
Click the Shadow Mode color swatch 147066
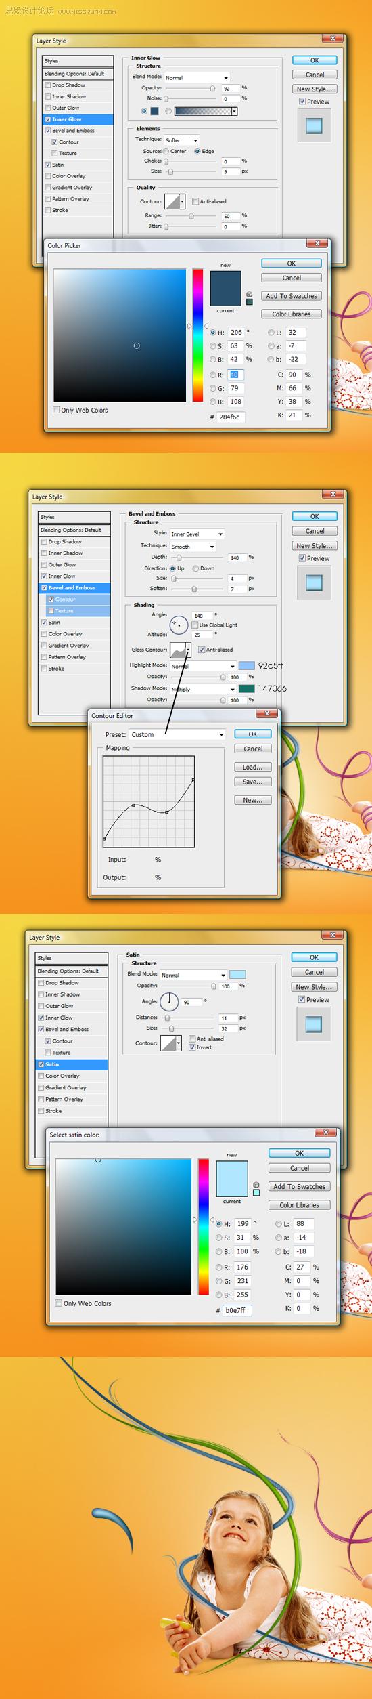(x=247, y=689)
